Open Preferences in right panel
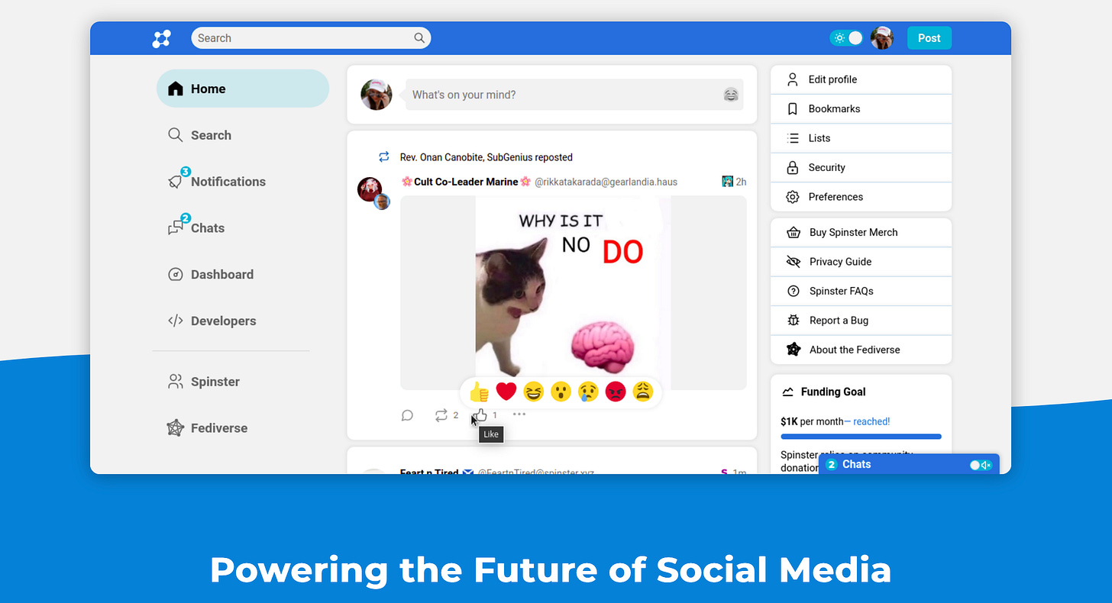The height and width of the screenshot is (603, 1112). tap(861, 197)
